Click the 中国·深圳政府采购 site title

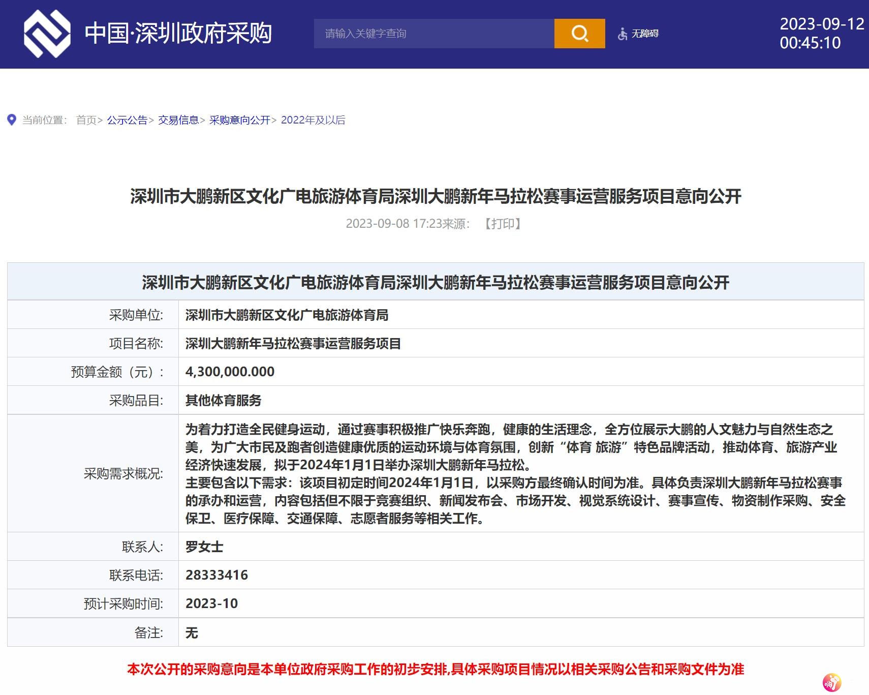coord(178,34)
